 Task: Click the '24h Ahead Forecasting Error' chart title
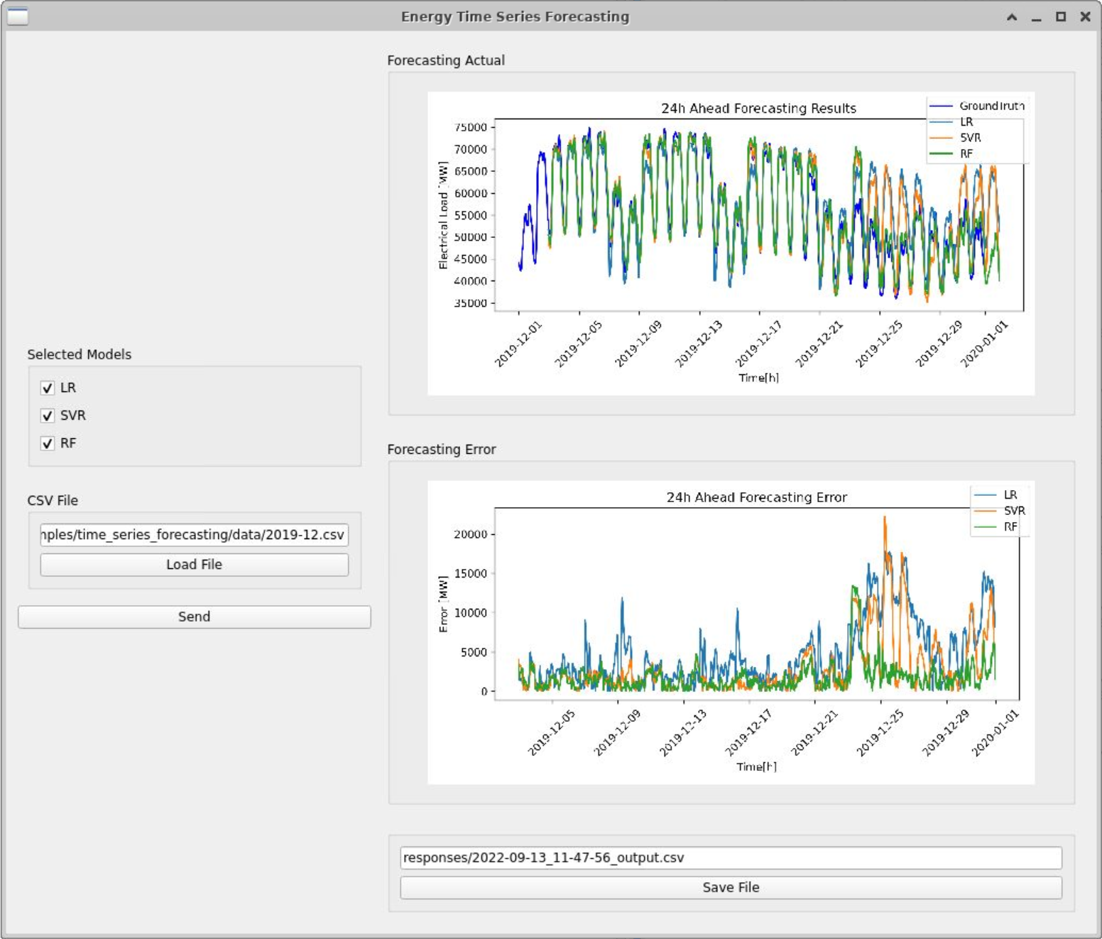[x=756, y=497]
